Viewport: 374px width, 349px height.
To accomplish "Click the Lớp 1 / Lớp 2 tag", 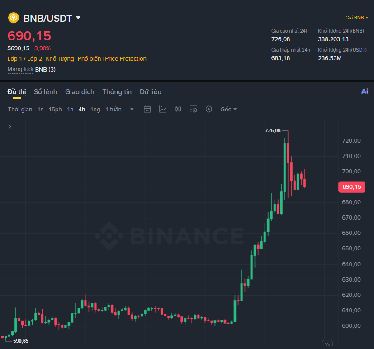I will (24, 59).
